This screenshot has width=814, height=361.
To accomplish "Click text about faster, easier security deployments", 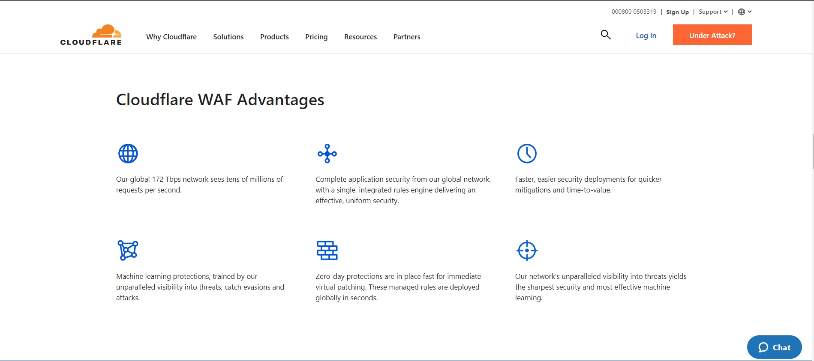I will click(588, 184).
